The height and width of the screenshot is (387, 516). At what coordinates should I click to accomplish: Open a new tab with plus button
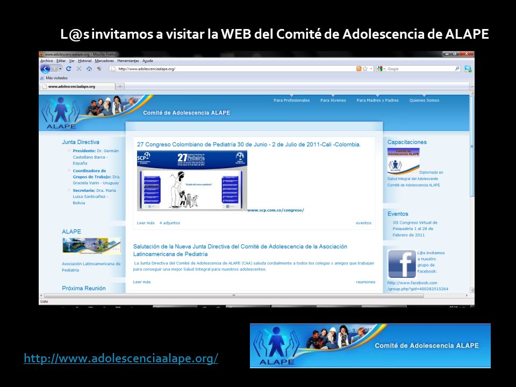120,87
